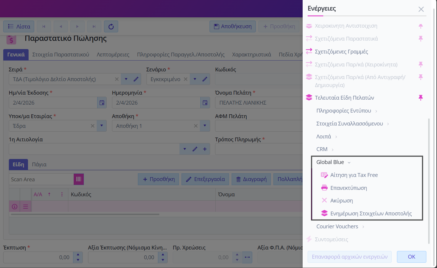Click the ellipsis button next to Πρ. Χρεώσεις

247,257
